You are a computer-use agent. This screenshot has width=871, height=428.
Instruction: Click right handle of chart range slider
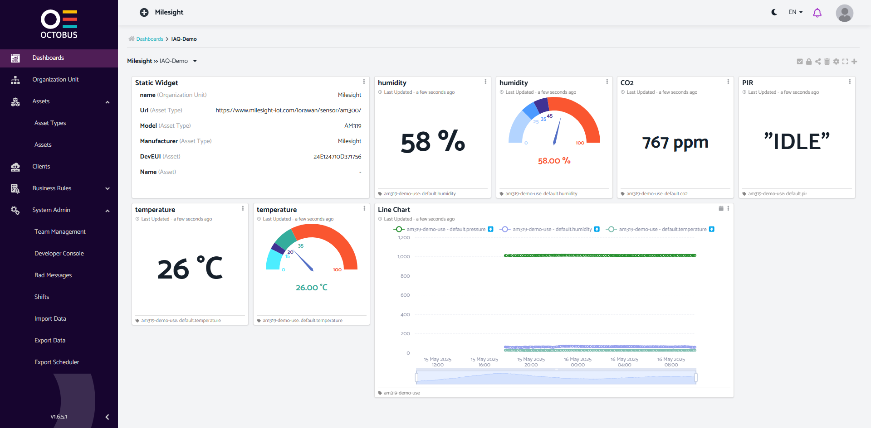pos(696,377)
